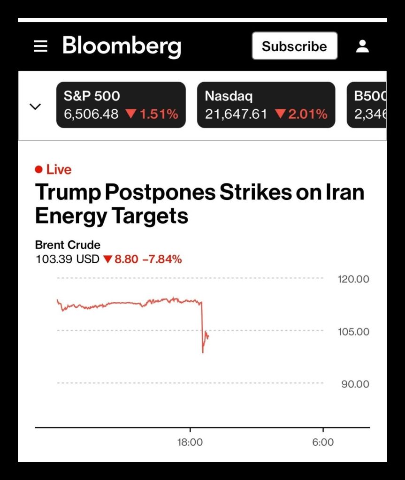Open the Trump Postpones Strikes headline

pos(199,204)
